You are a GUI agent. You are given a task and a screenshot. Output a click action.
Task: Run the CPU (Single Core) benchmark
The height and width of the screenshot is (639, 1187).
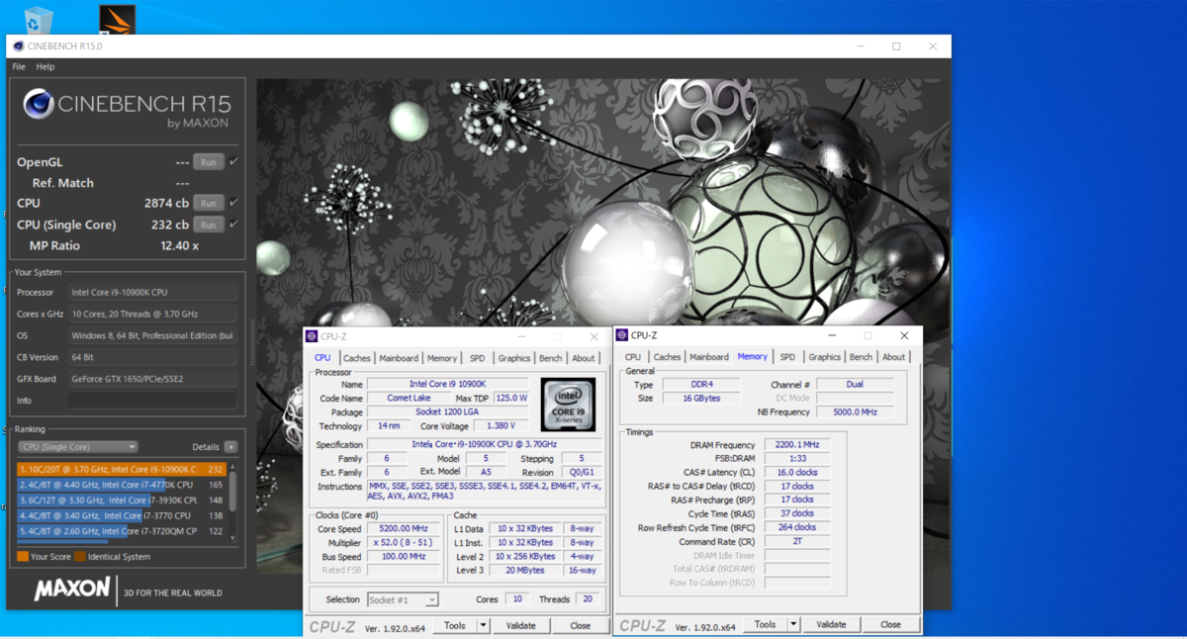click(x=208, y=225)
